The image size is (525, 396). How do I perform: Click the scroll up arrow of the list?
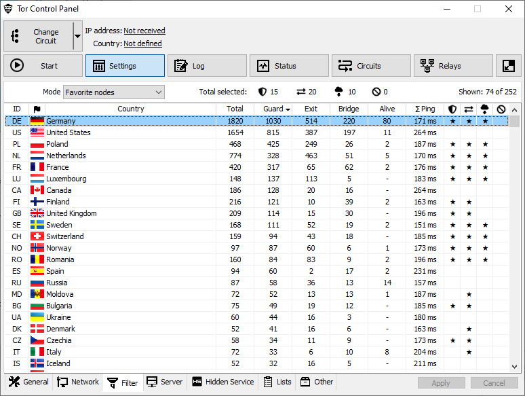515,110
